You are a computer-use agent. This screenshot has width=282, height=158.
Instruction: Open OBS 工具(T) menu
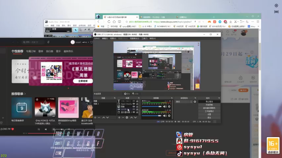click(144, 38)
